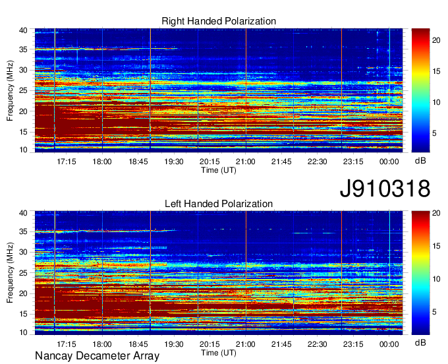Click the 25 MHz tick of the right-handed plot

click(23, 90)
